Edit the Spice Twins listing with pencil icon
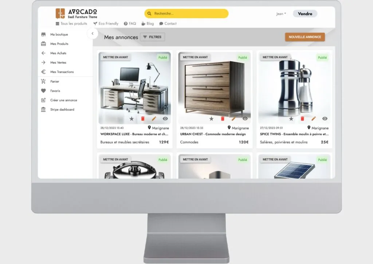This screenshot has width=373, height=264. pyautogui.click(x=313, y=119)
